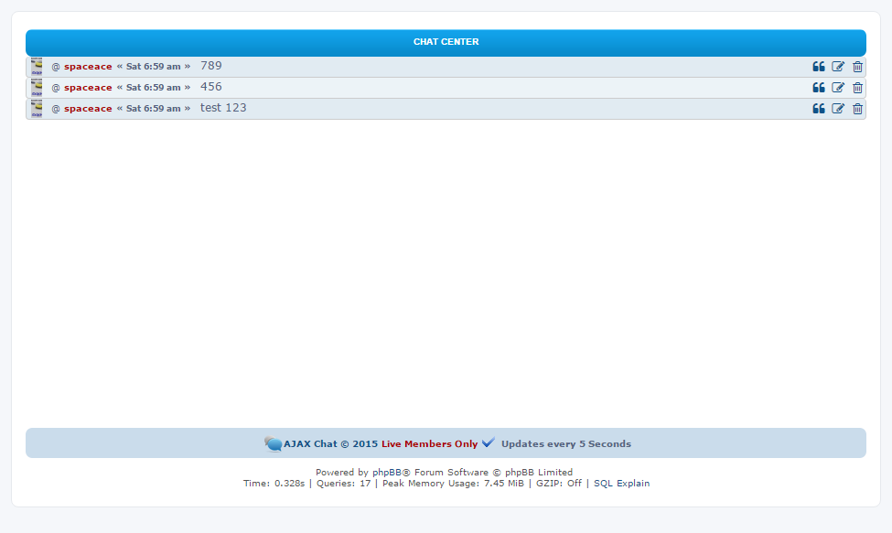Open spaceace profile from the "test 123" row
Screen dimensions: 892x533
tap(88, 109)
